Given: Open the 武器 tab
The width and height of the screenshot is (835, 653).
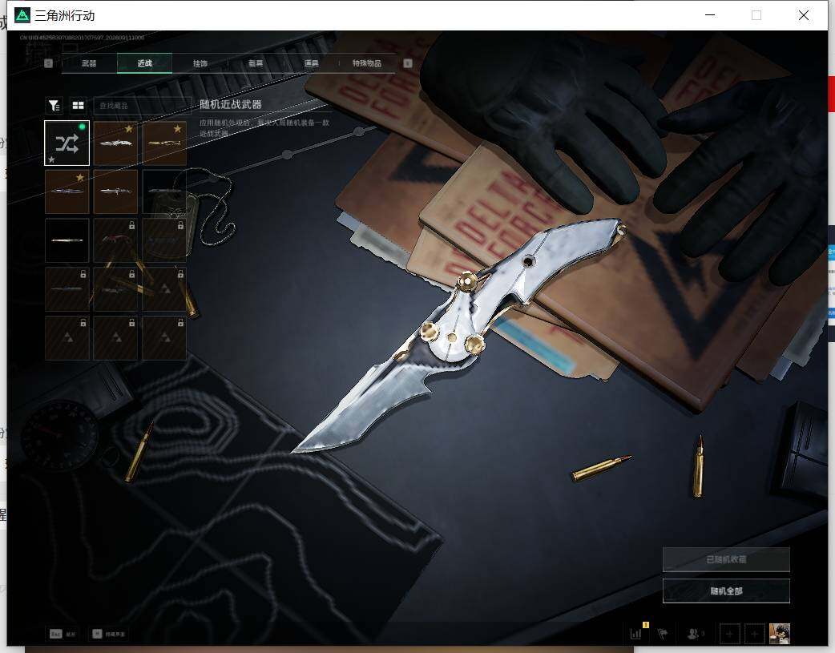Looking at the screenshot, I should 89,63.
